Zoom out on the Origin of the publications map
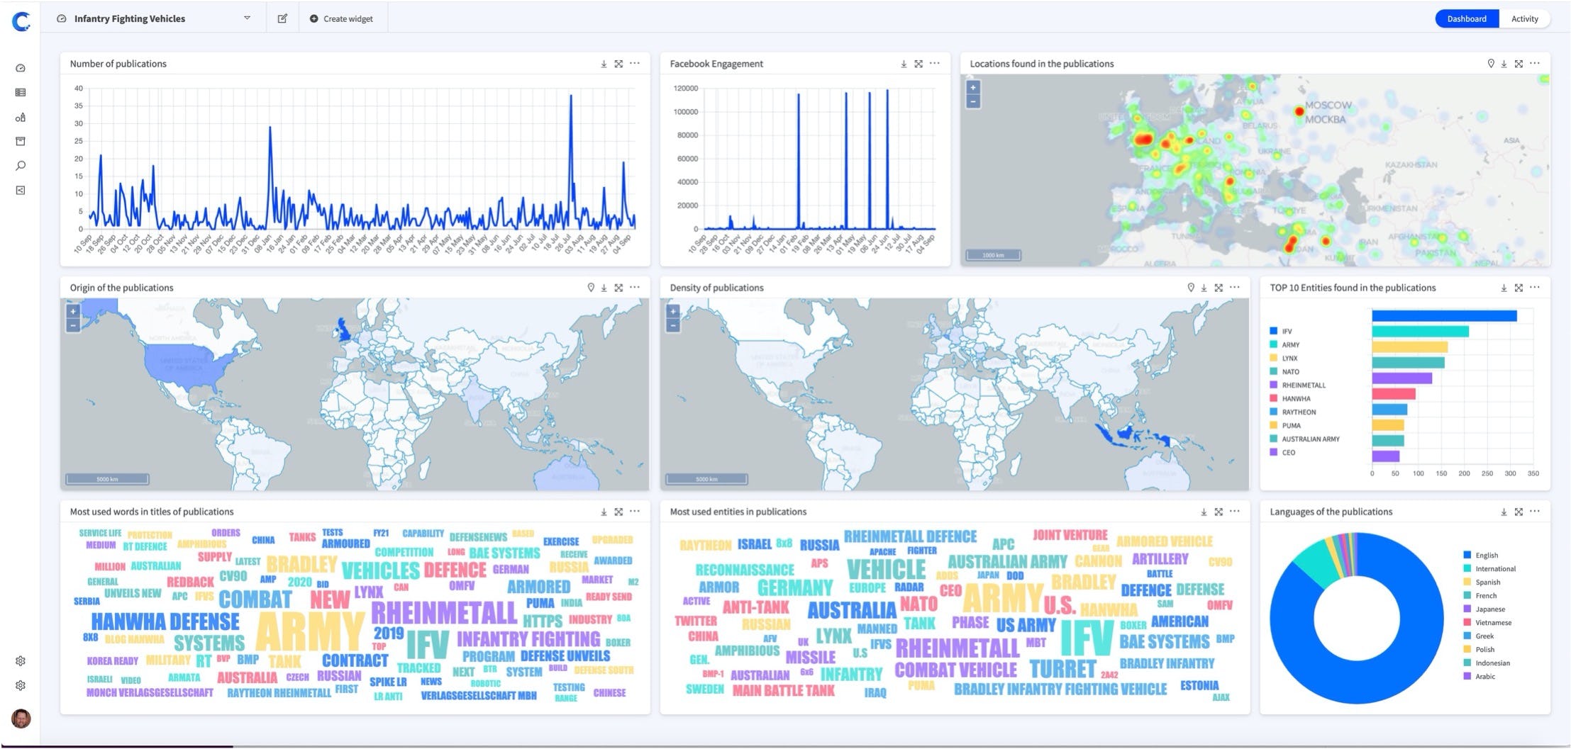1571x749 pixels. [x=73, y=325]
